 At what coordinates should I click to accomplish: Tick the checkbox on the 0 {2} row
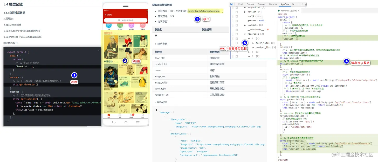(x=237, y=38)
